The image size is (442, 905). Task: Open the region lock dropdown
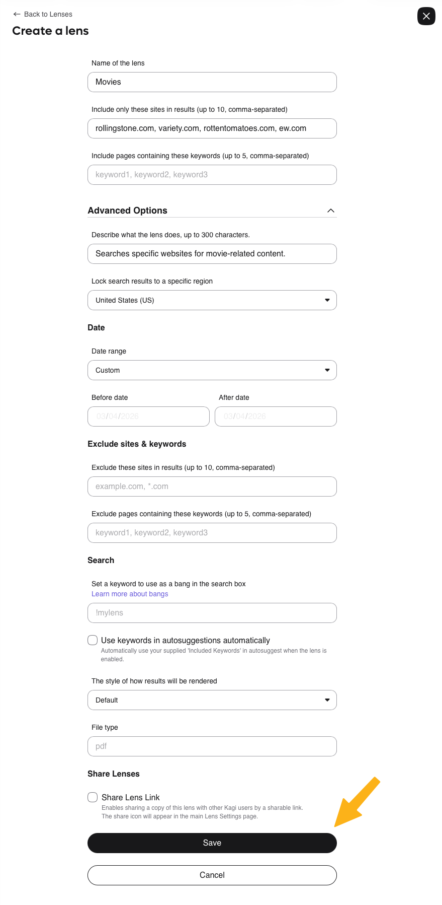212,300
